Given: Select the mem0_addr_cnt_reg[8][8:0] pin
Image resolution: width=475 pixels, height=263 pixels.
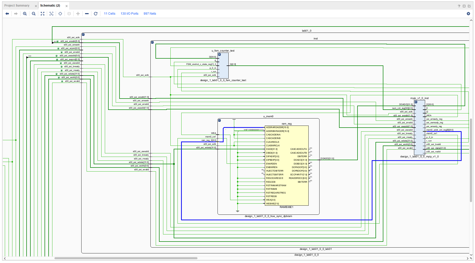Looking at the screenshot, I should click(x=440, y=130).
